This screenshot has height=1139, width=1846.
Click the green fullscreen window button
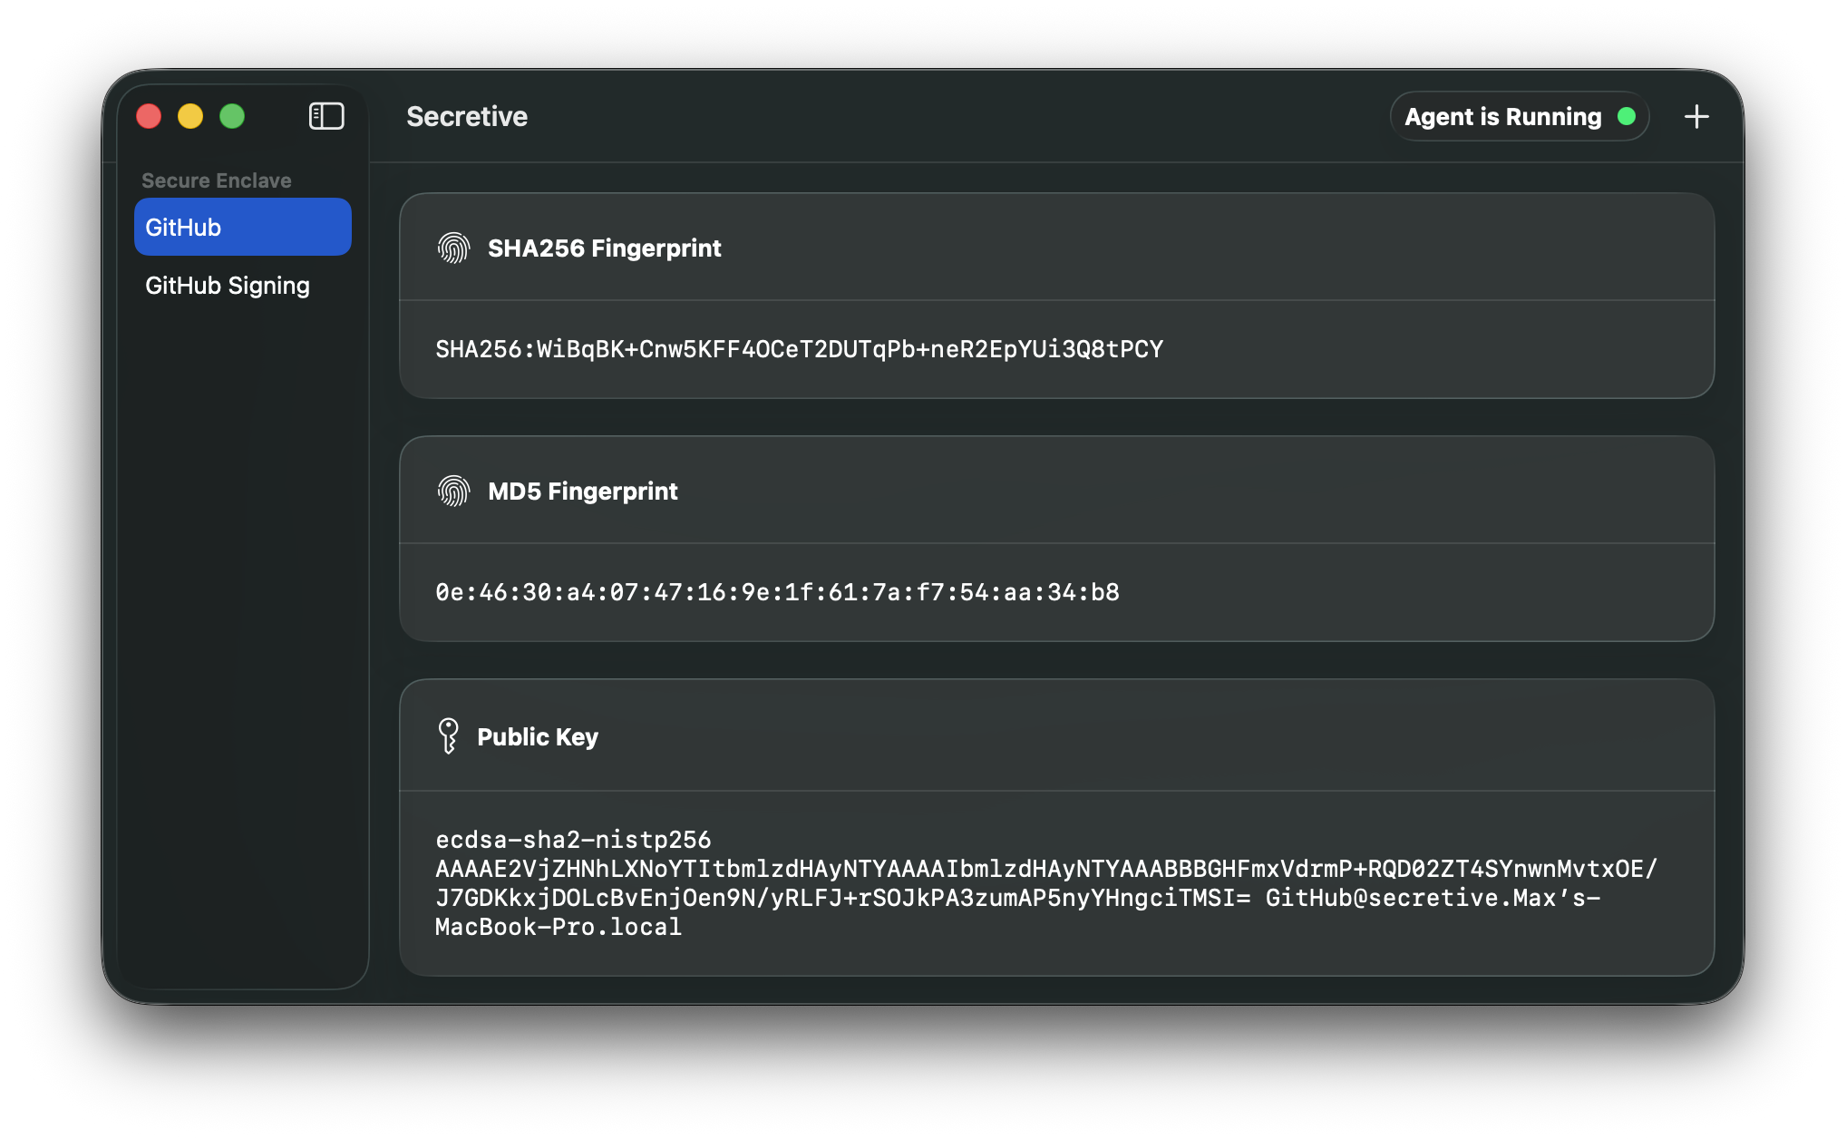pyautogui.click(x=232, y=116)
